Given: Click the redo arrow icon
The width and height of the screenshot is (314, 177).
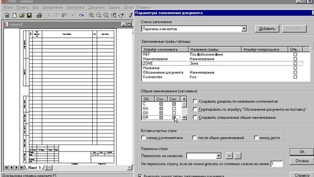Looking at the screenshot, I should [81, 15].
